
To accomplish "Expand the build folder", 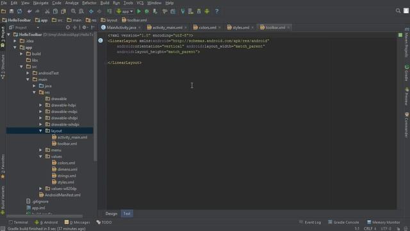I will tap(21, 54).
